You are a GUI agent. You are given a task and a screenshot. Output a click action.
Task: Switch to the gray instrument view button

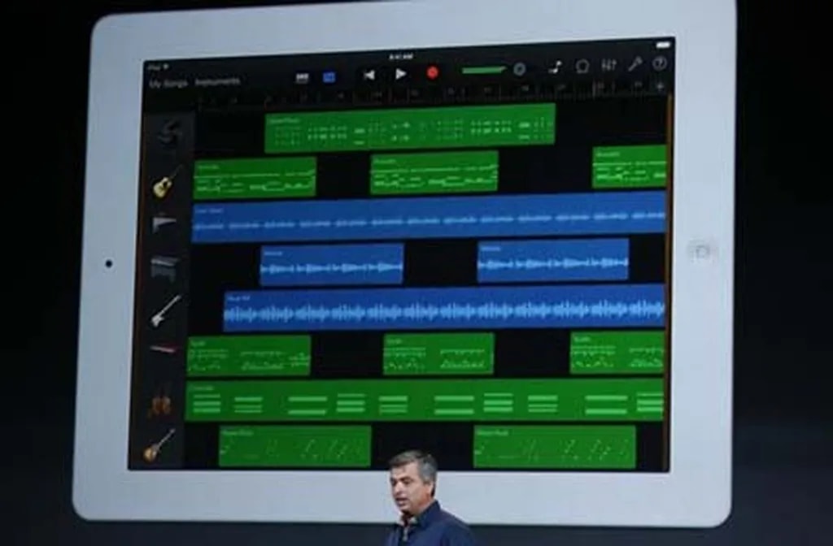[303, 78]
